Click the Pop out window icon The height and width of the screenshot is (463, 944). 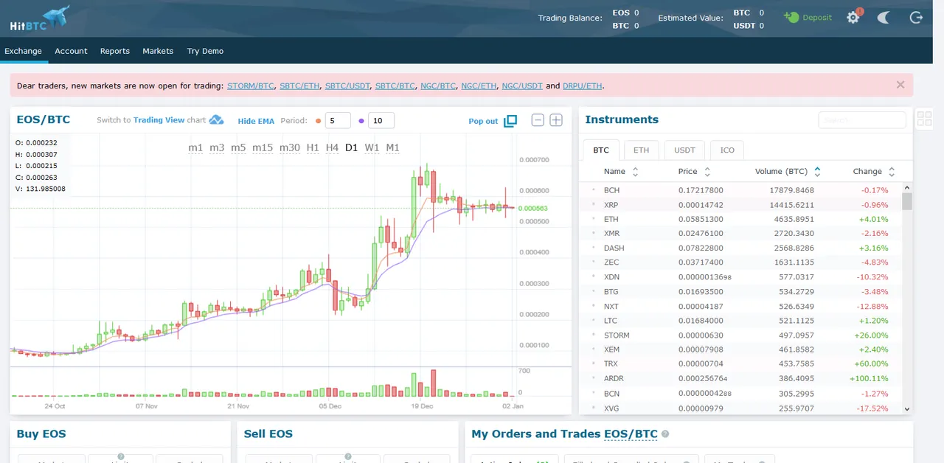(x=510, y=121)
